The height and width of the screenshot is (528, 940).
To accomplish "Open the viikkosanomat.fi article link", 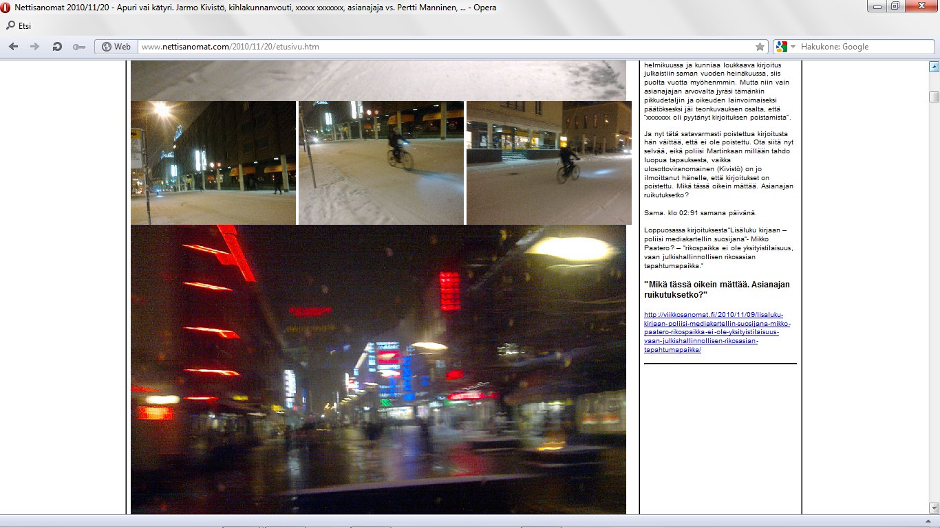I will pos(717,332).
